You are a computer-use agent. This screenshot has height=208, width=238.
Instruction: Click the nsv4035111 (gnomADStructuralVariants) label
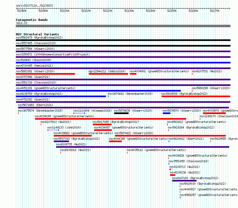click(x=156, y=150)
